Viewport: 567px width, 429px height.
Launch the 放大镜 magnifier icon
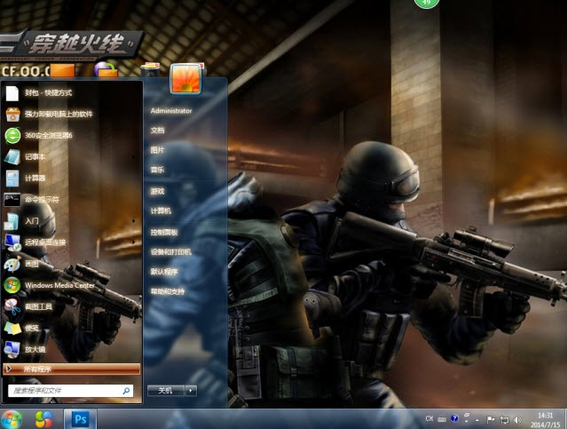coord(12,349)
